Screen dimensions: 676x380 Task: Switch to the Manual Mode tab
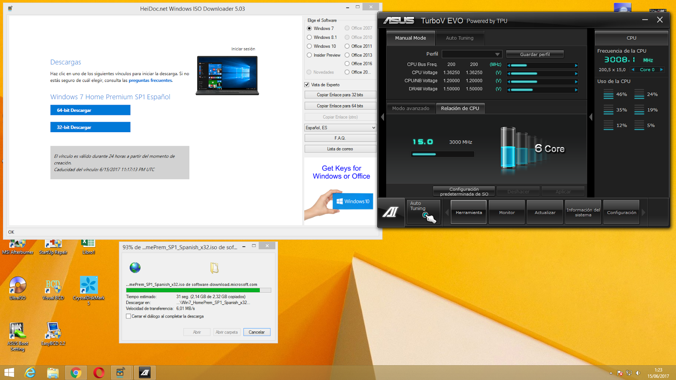tap(411, 38)
